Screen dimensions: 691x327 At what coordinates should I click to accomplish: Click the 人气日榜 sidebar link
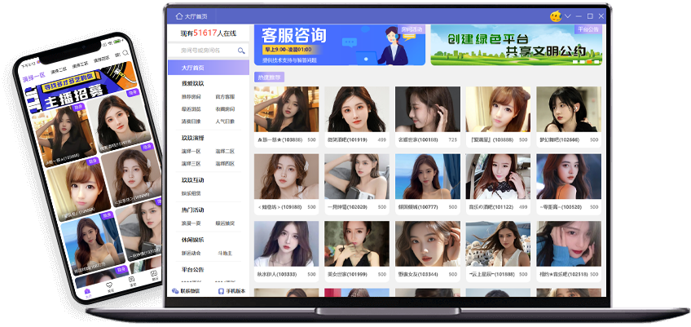pos(225,121)
